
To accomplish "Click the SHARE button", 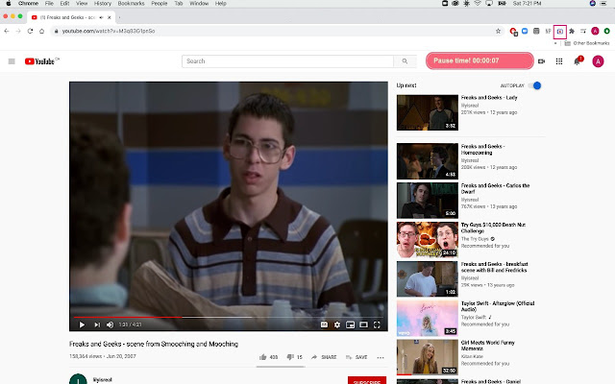I will [x=324, y=357].
